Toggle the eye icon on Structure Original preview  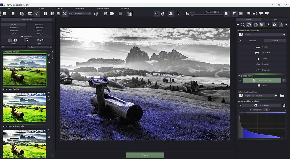[49, 62]
